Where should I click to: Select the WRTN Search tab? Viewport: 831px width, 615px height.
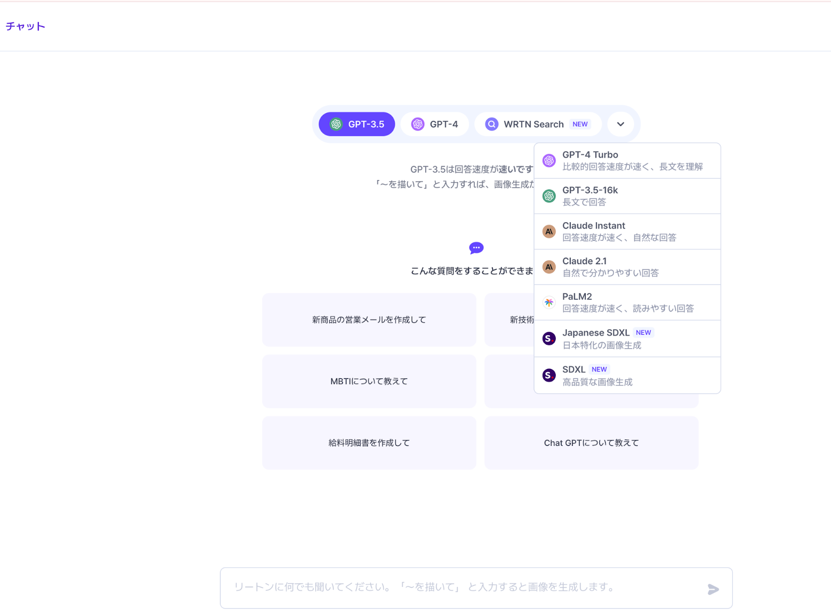tap(538, 124)
